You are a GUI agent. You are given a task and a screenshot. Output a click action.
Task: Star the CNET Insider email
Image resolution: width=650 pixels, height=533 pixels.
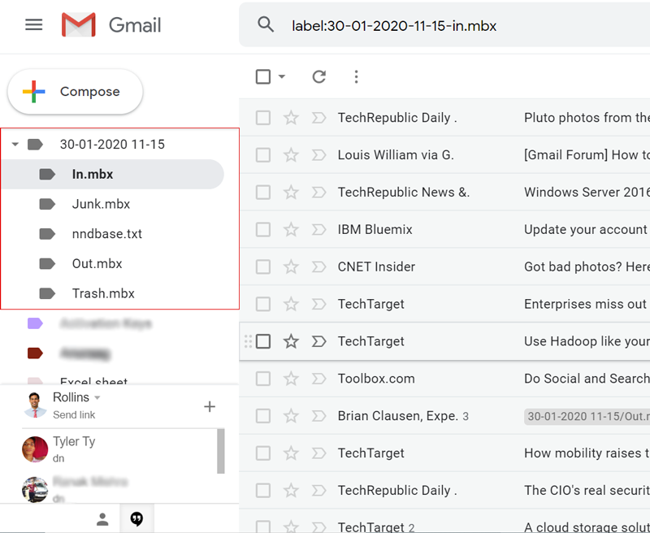point(291,267)
